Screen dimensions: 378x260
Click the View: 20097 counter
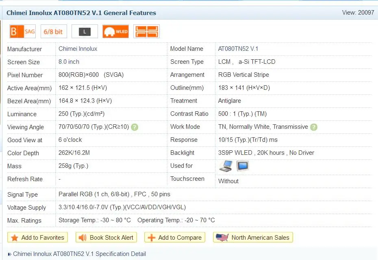point(358,13)
